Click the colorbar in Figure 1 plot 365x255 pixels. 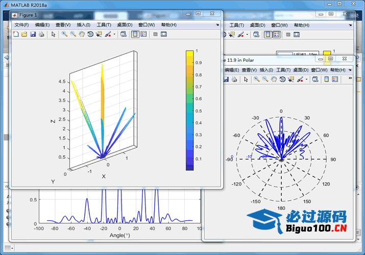[190, 110]
